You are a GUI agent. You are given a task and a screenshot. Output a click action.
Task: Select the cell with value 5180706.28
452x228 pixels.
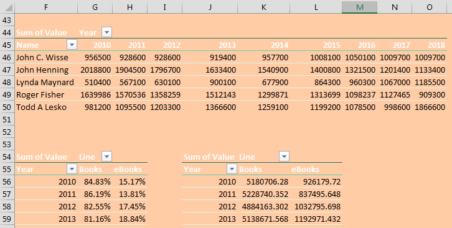(263, 181)
